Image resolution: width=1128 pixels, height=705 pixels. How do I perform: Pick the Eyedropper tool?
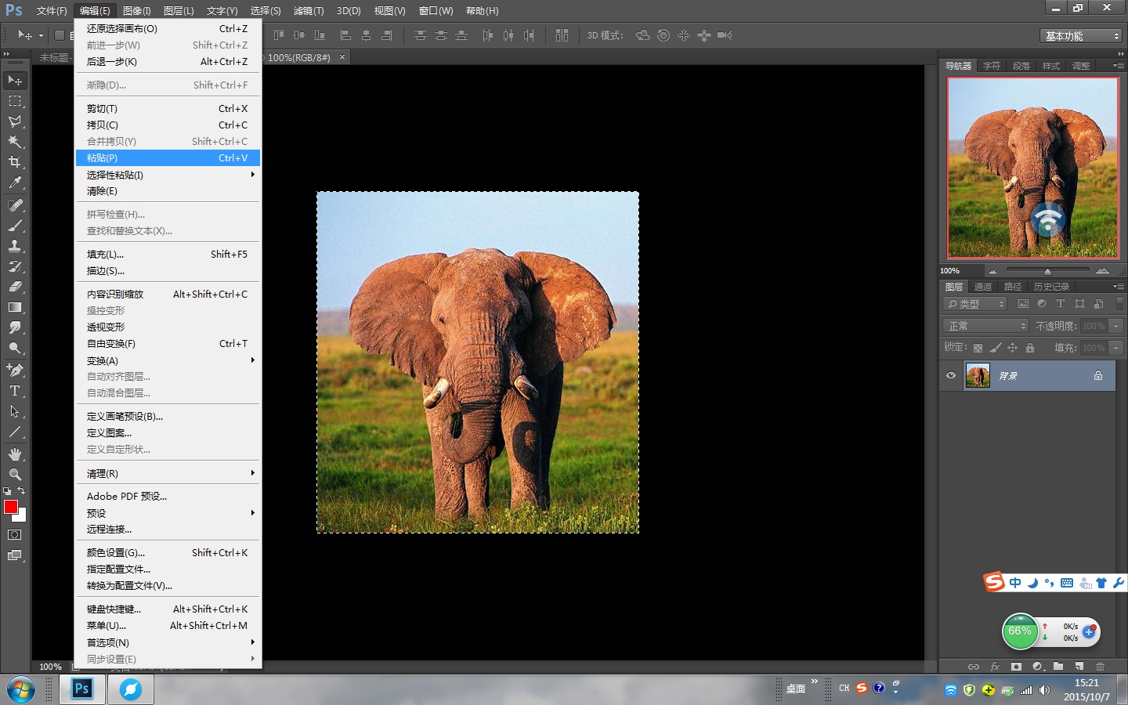pos(15,183)
